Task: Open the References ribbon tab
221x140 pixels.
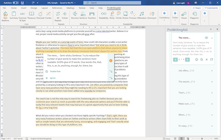Action: point(57,8)
